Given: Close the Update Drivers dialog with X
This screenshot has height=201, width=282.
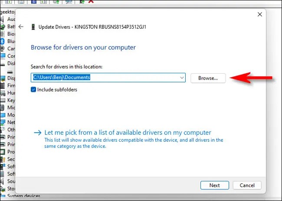Looking at the screenshot, I should coord(259,15).
